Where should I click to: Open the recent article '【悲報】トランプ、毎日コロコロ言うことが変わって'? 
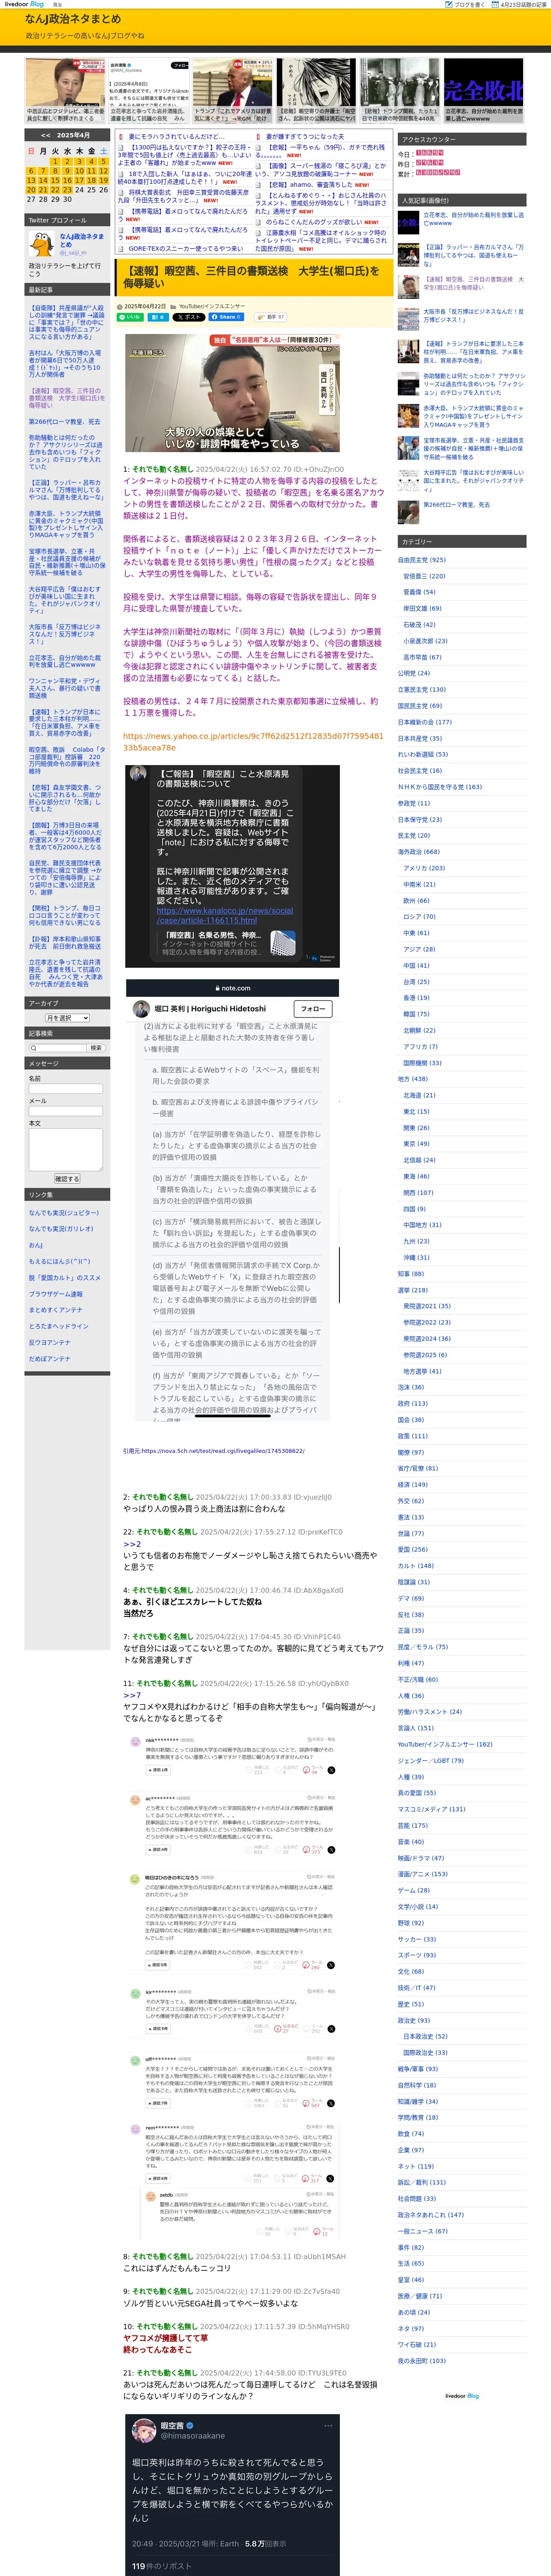[x=65, y=915]
